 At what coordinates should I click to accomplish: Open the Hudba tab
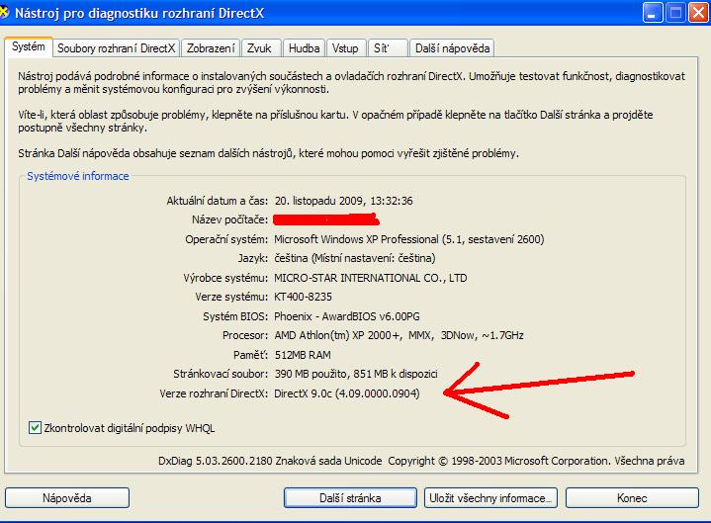tap(304, 47)
